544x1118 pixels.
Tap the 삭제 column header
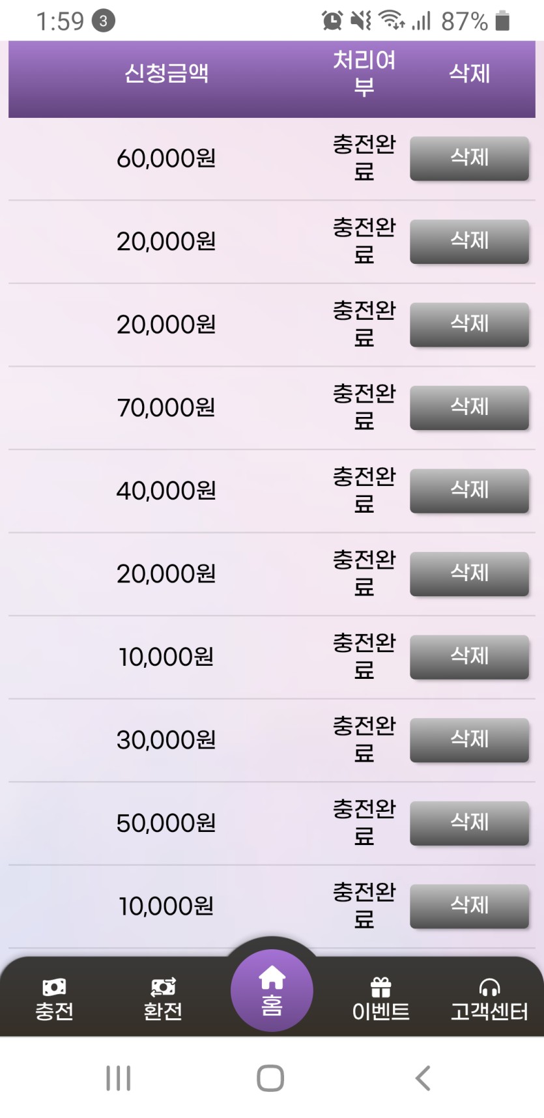(469, 73)
